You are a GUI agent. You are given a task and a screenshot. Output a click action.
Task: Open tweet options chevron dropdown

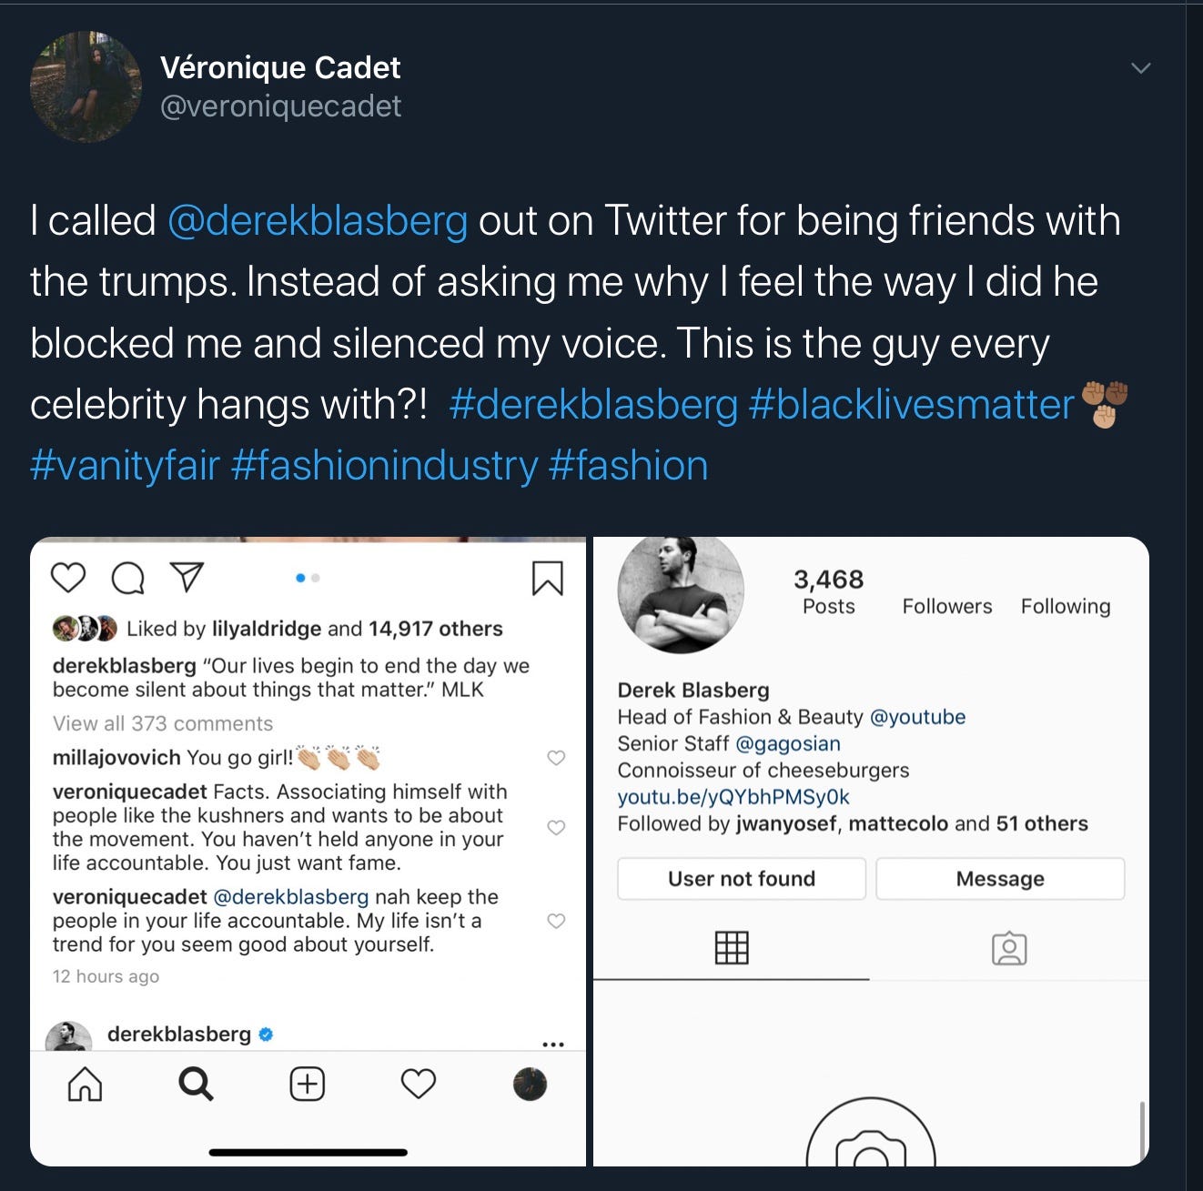tap(1140, 68)
